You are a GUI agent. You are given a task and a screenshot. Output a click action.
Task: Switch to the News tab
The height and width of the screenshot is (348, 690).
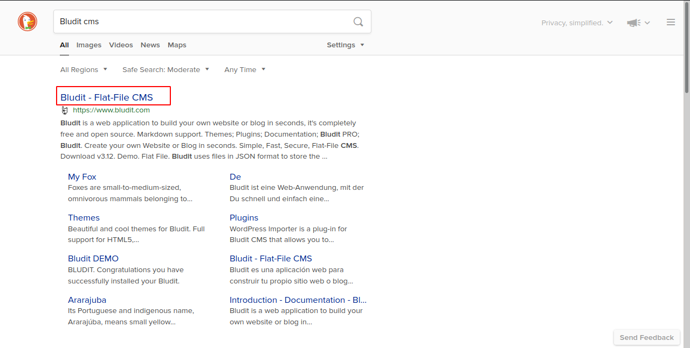(150, 45)
